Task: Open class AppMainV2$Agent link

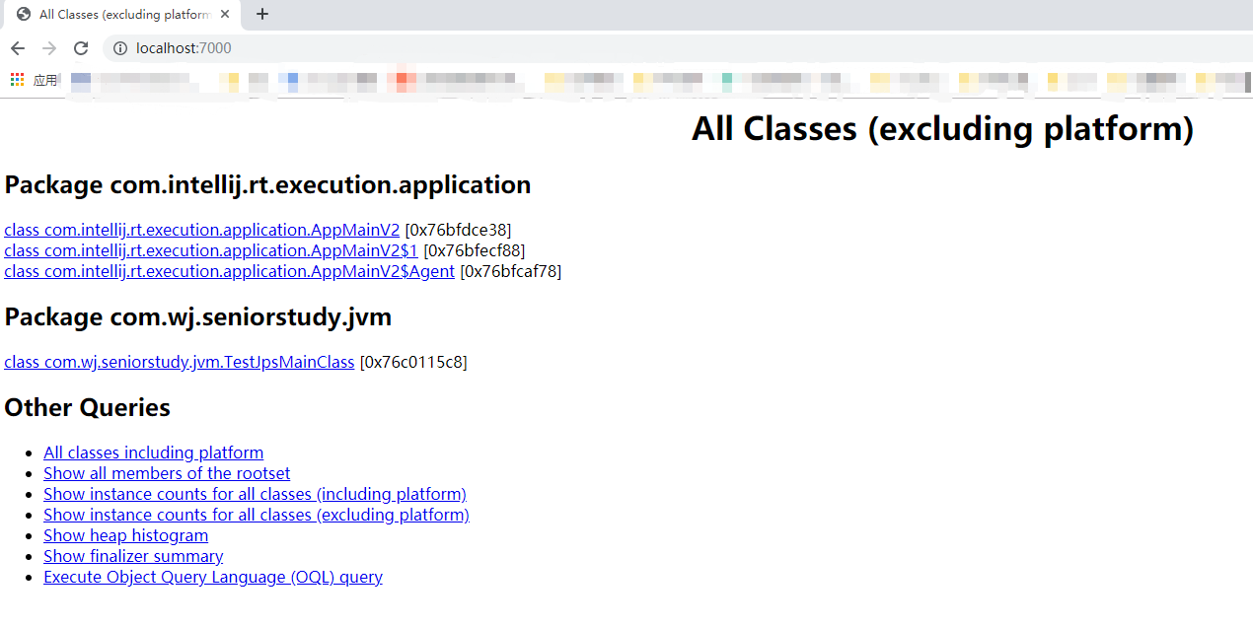Action: [x=230, y=271]
